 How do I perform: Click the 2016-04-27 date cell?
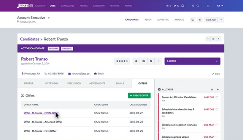(x=136, y=113)
